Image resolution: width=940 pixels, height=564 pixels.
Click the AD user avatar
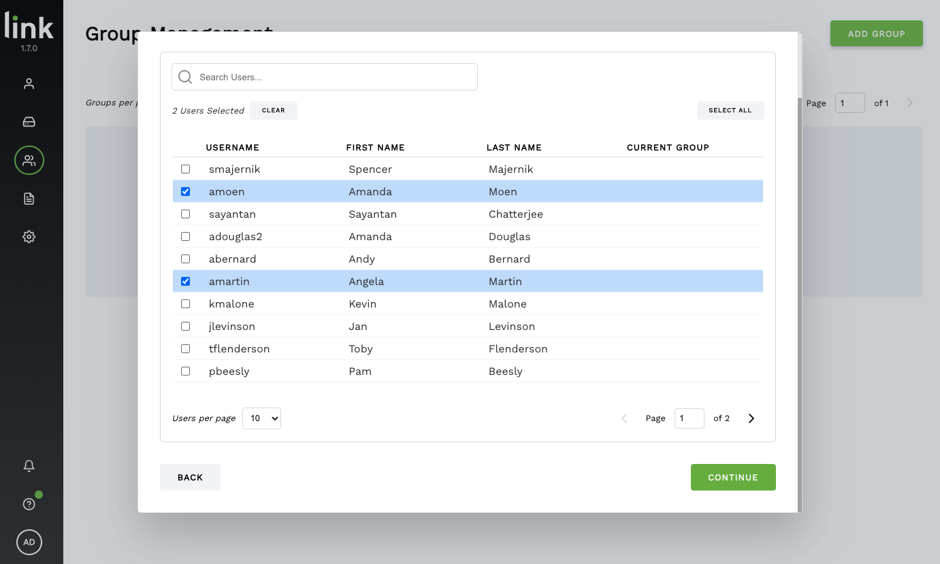point(29,542)
